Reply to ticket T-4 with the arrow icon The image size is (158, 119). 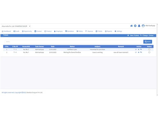(141, 52)
